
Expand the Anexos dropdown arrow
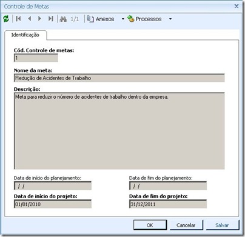(122, 19)
